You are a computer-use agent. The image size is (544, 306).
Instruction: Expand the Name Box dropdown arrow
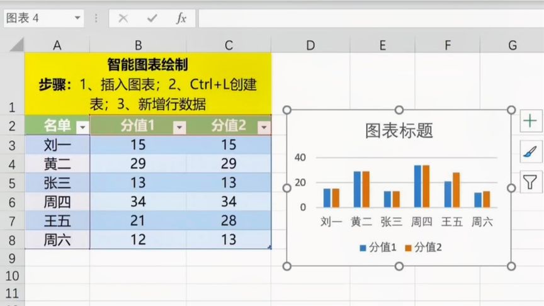click(77, 18)
